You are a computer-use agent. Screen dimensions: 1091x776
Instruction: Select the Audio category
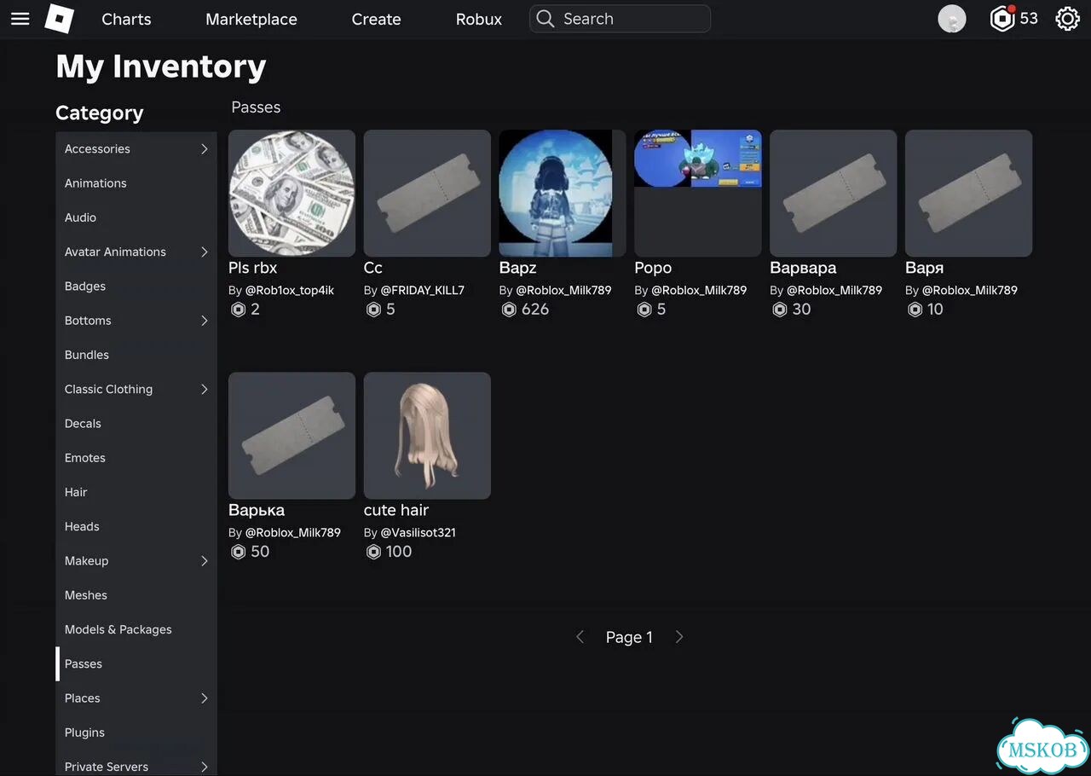pyautogui.click(x=136, y=217)
